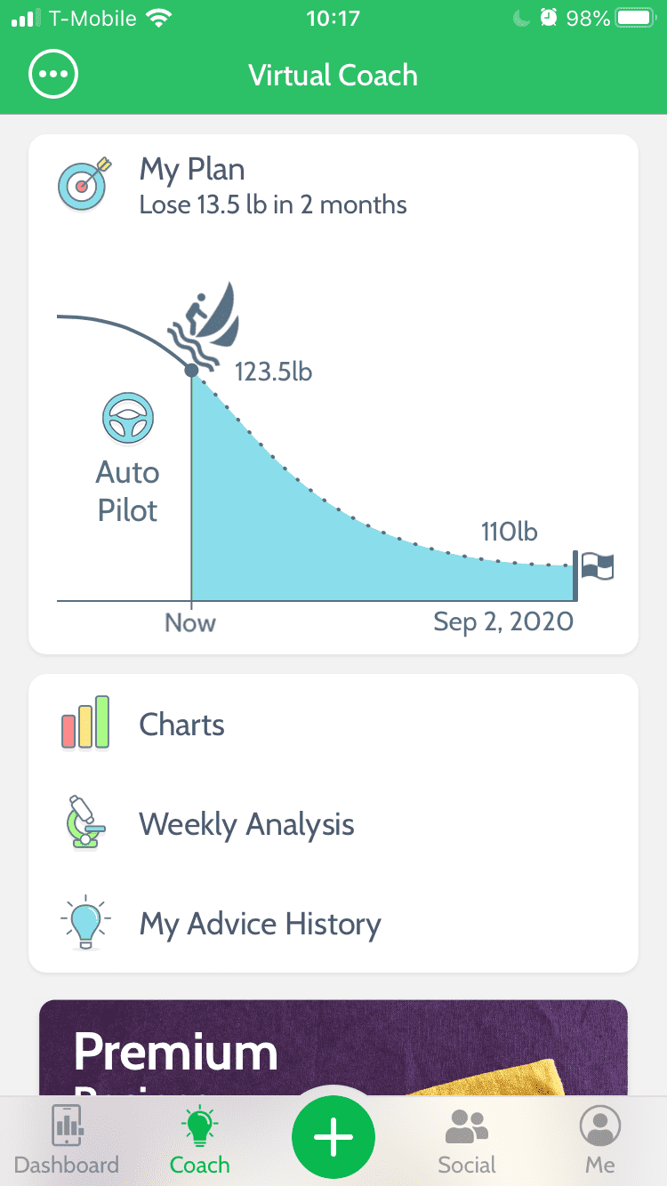Tap the Sep 2, 2020 goal date
The height and width of the screenshot is (1186, 667).
pyautogui.click(x=503, y=621)
